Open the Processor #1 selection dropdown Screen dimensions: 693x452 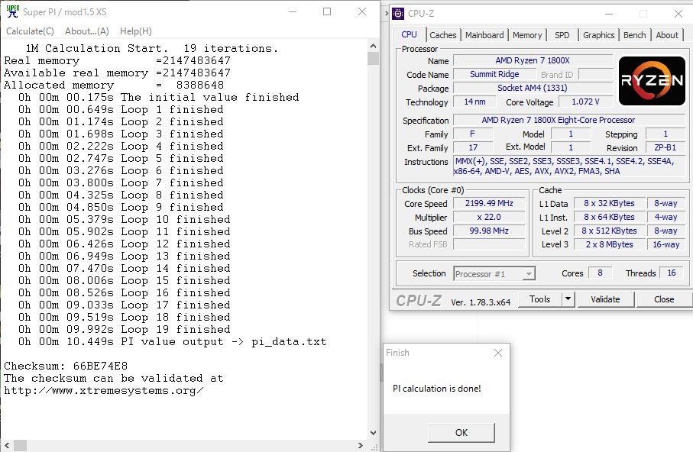pos(494,274)
